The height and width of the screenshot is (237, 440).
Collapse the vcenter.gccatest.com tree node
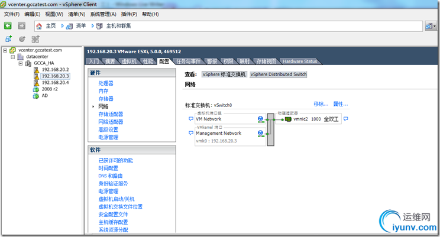(x=5, y=50)
